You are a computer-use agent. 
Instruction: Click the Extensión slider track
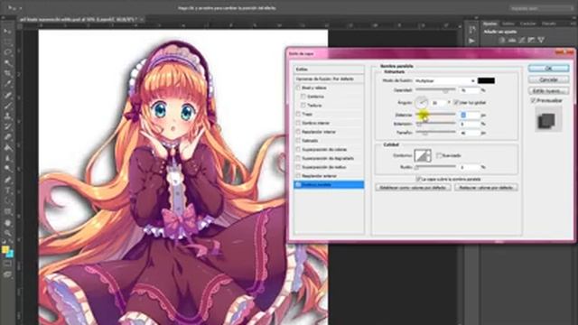pyautogui.click(x=435, y=124)
